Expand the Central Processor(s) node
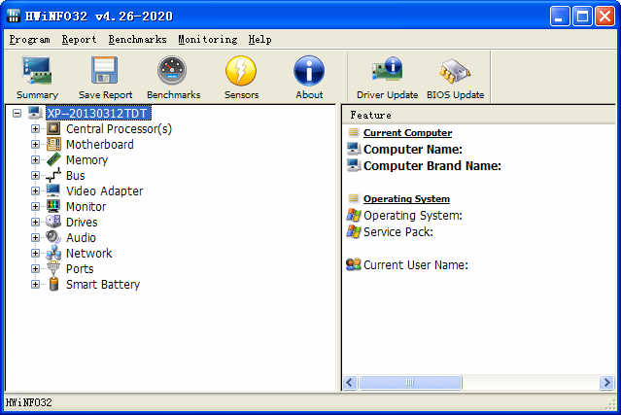The height and width of the screenshot is (415, 621). 35,128
